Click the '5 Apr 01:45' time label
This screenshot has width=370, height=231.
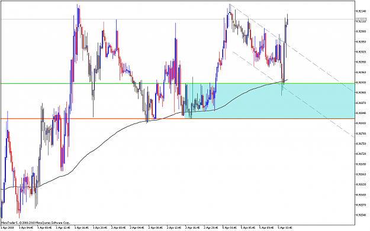coord(229,227)
